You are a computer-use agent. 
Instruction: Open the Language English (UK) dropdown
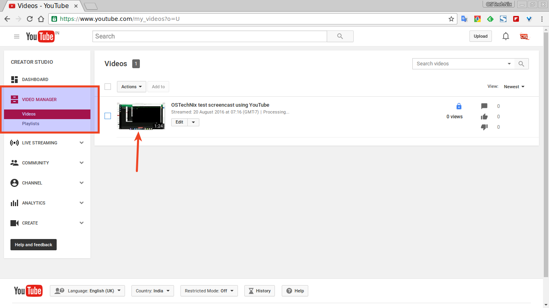click(87, 291)
